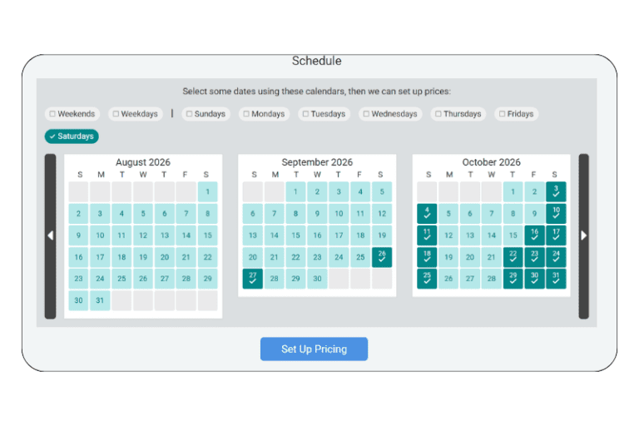Screen dimensions: 639x426
Task: Click the Set Up Pricing button
Action: (x=314, y=349)
